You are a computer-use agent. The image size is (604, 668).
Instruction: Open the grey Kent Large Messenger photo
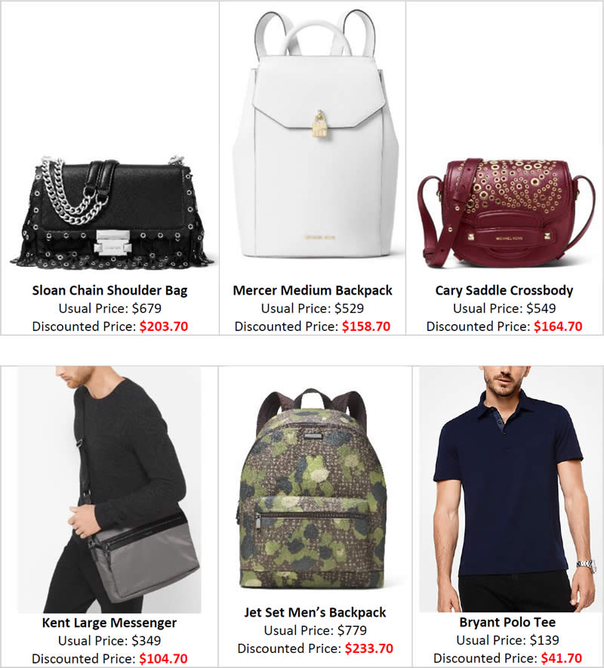[109, 490]
